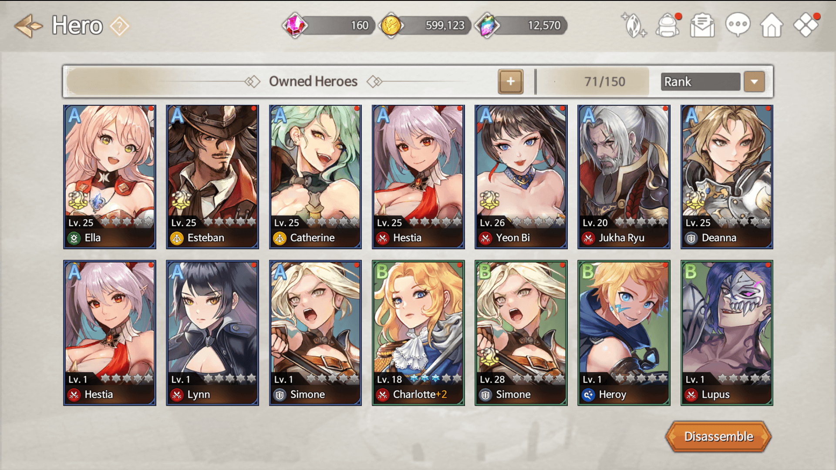Pick the Lupus hero card
Screen dimensions: 836x470
pos(727,333)
